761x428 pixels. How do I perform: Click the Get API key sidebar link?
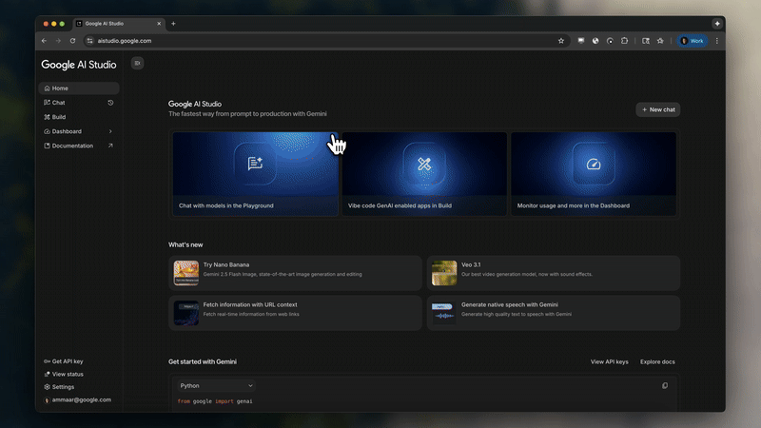(67, 361)
